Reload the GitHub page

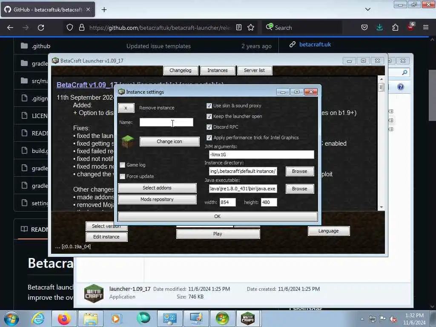click(x=41, y=28)
